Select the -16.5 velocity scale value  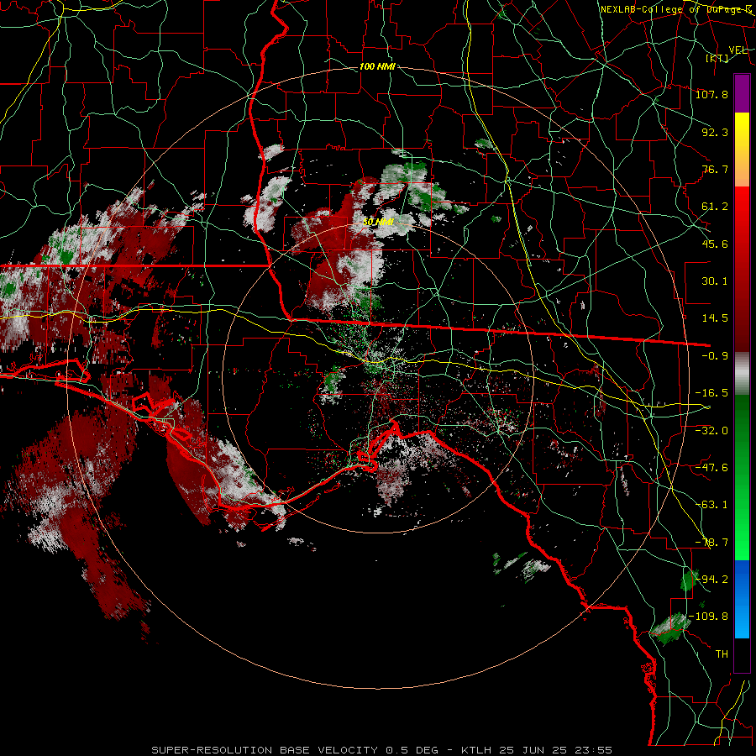coord(711,393)
